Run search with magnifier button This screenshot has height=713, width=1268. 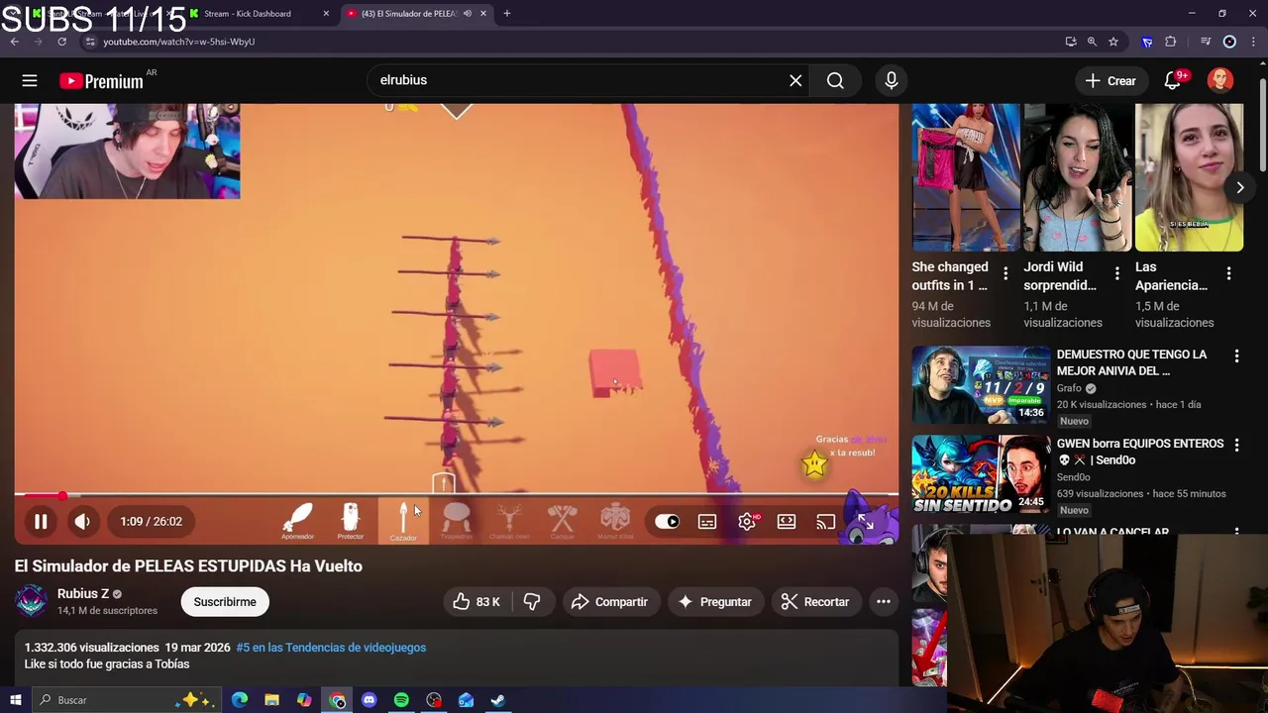(x=835, y=81)
